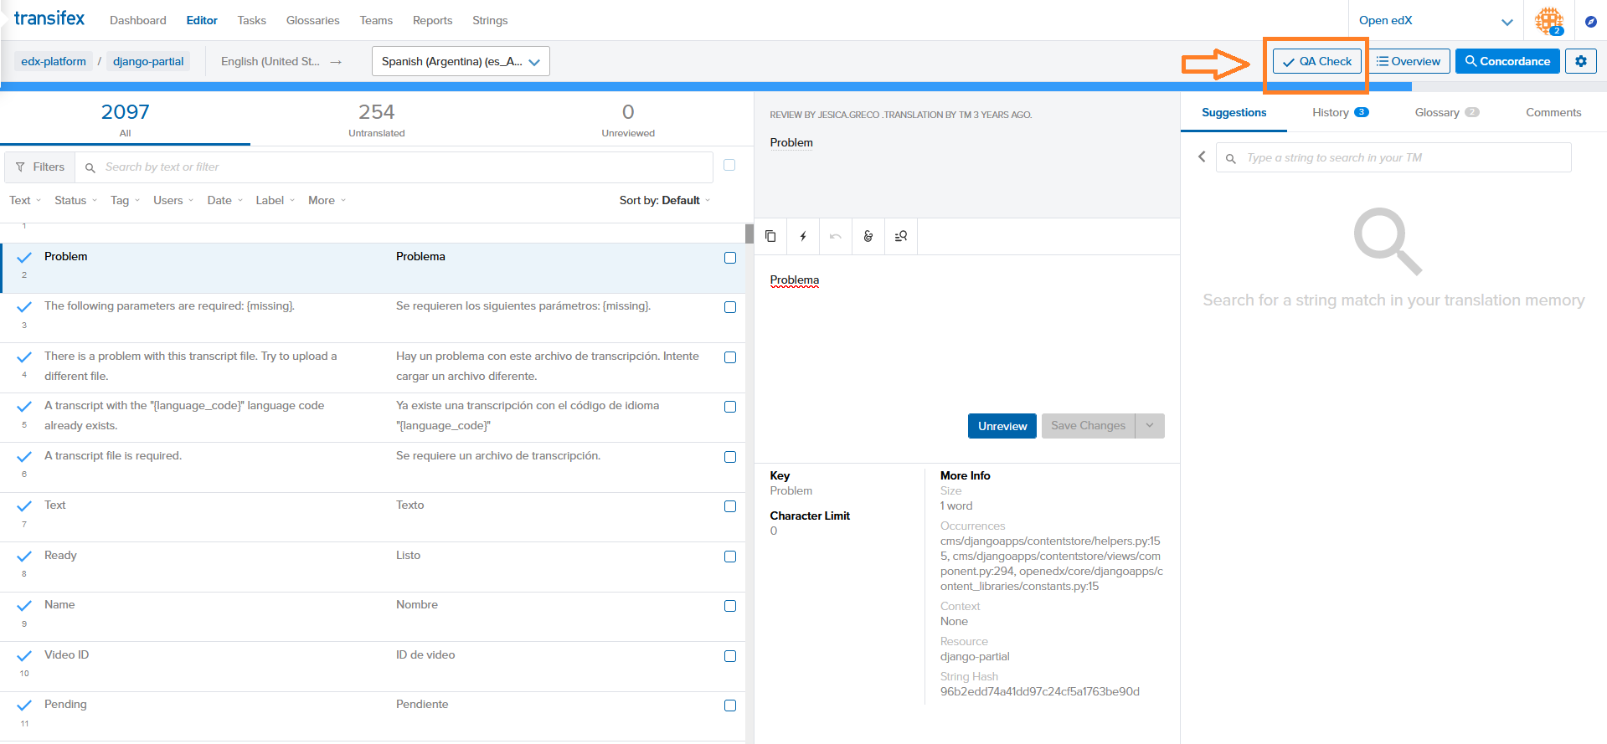Open the Glossaries menu item

coord(312,21)
